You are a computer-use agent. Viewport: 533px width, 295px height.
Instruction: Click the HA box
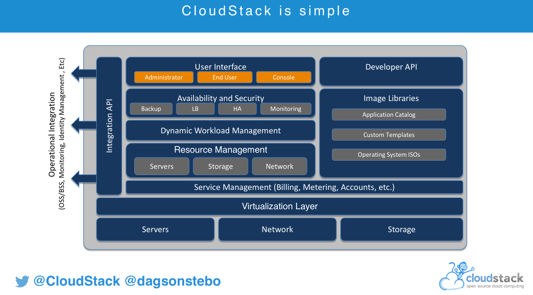click(x=237, y=109)
